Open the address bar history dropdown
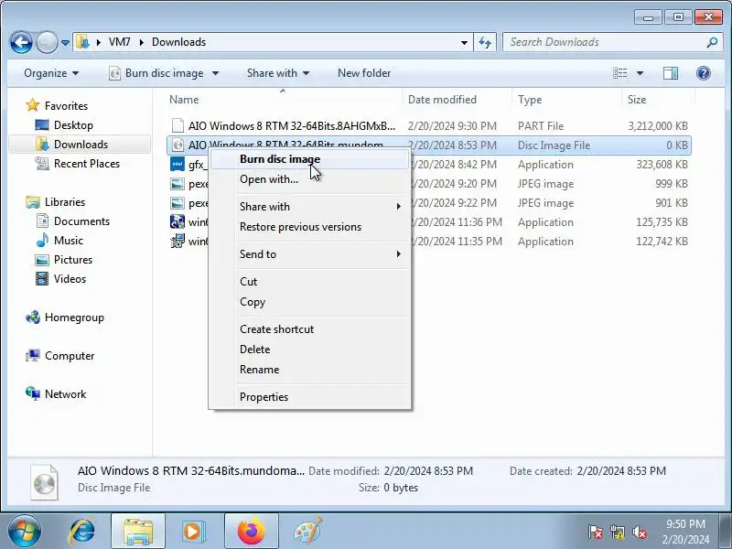Screen dimensions: 732x549 click(x=464, y=42)
